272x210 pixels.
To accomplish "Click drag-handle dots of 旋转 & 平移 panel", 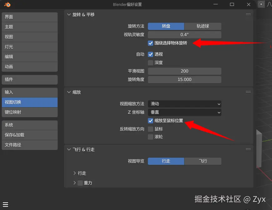I will pos(248,15).
